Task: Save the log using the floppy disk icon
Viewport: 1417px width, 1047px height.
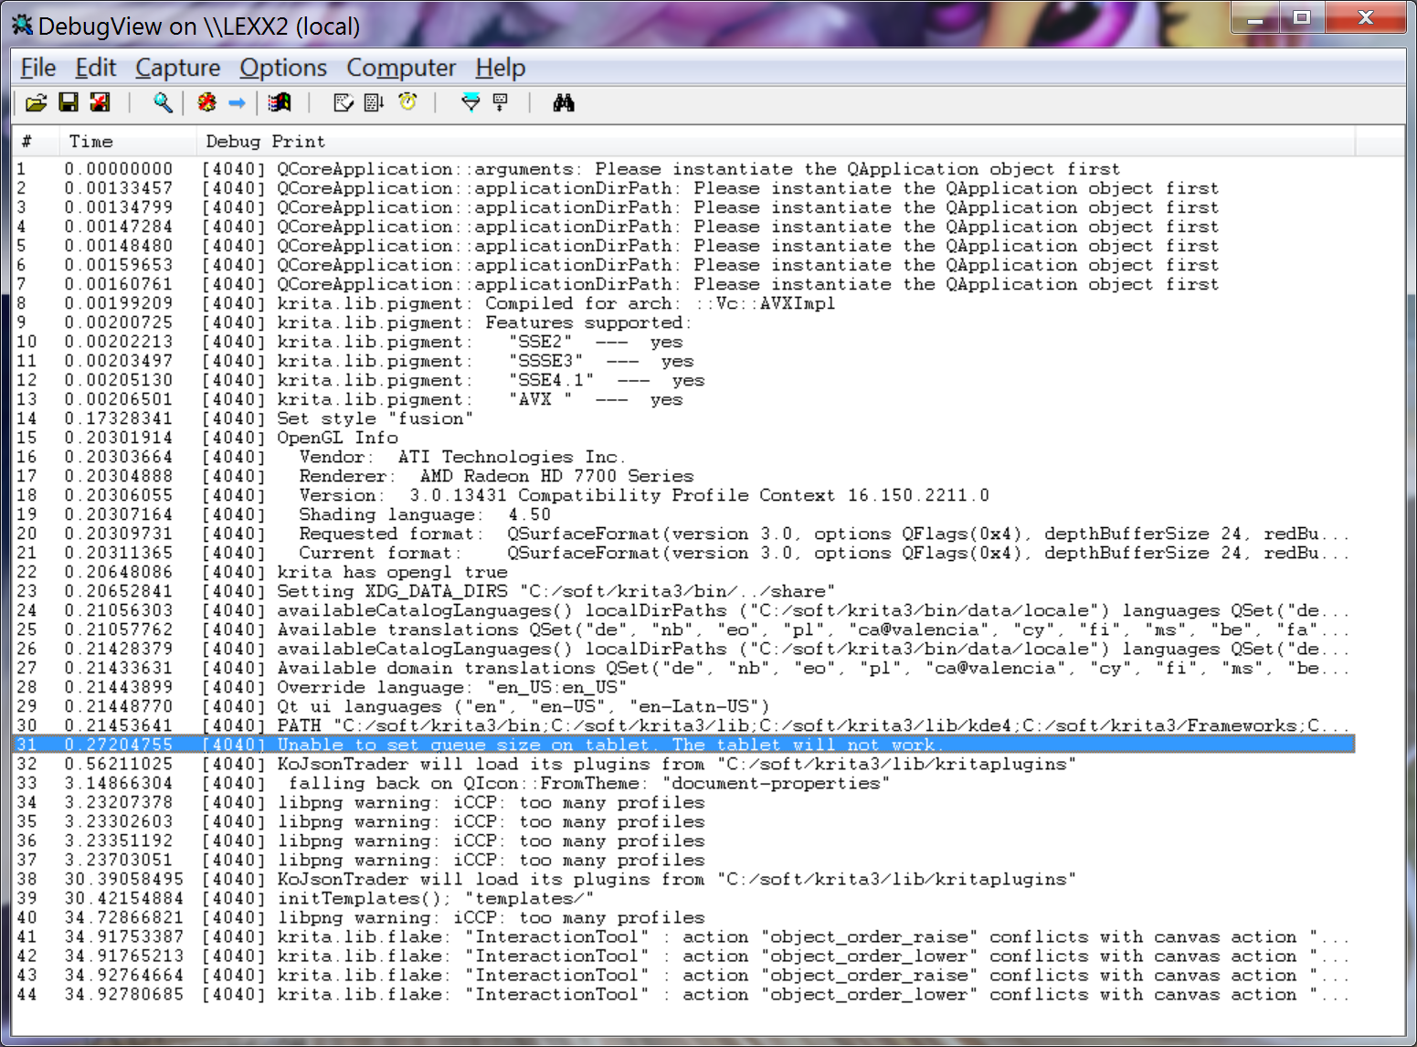Action: tap(69, 102)
